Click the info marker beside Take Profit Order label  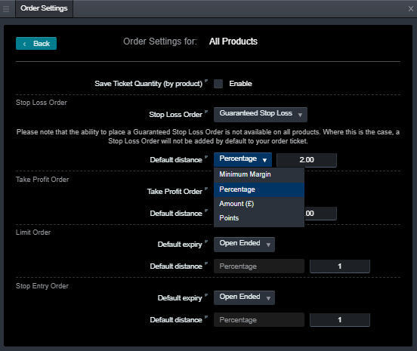(206, 189)
